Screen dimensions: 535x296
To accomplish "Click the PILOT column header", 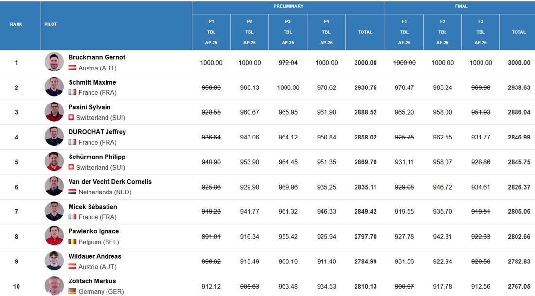I will click(51, 24).
